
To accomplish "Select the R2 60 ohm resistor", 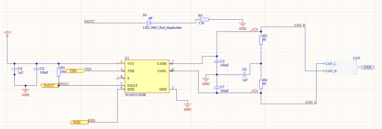I will click(x=261, y=40).
